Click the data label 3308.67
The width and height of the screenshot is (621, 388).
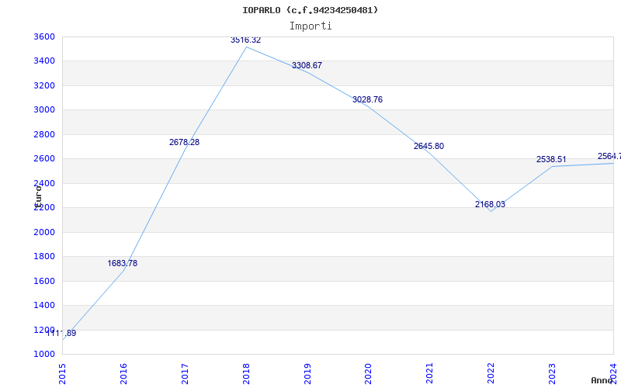coord(307,65)
